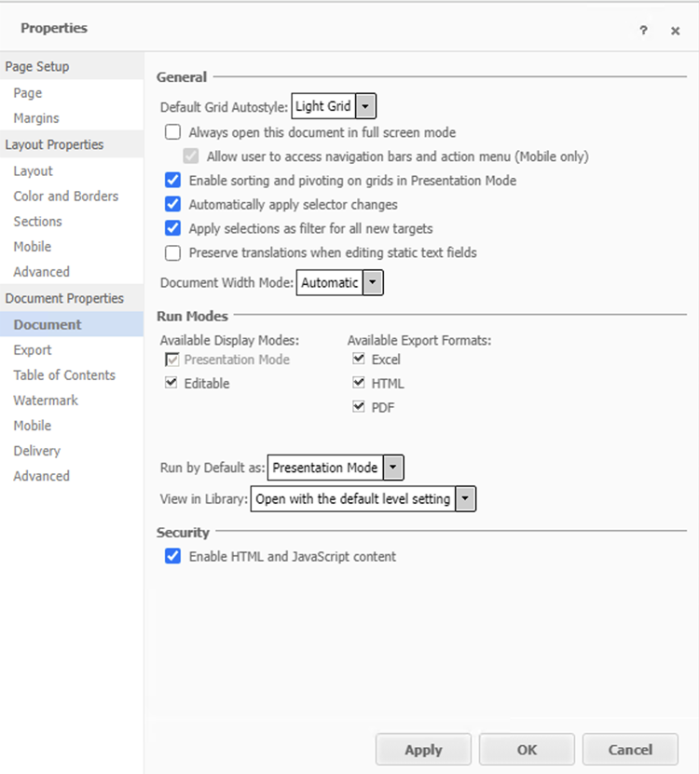The image size is (699, 774).
Task: Select Color and Borders section
Action: pos(66,197)
